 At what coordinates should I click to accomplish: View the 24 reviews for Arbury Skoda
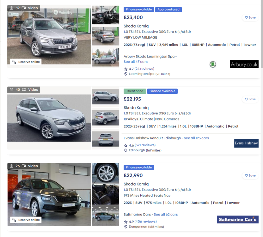pyautogui.click(x=144, y=69)
